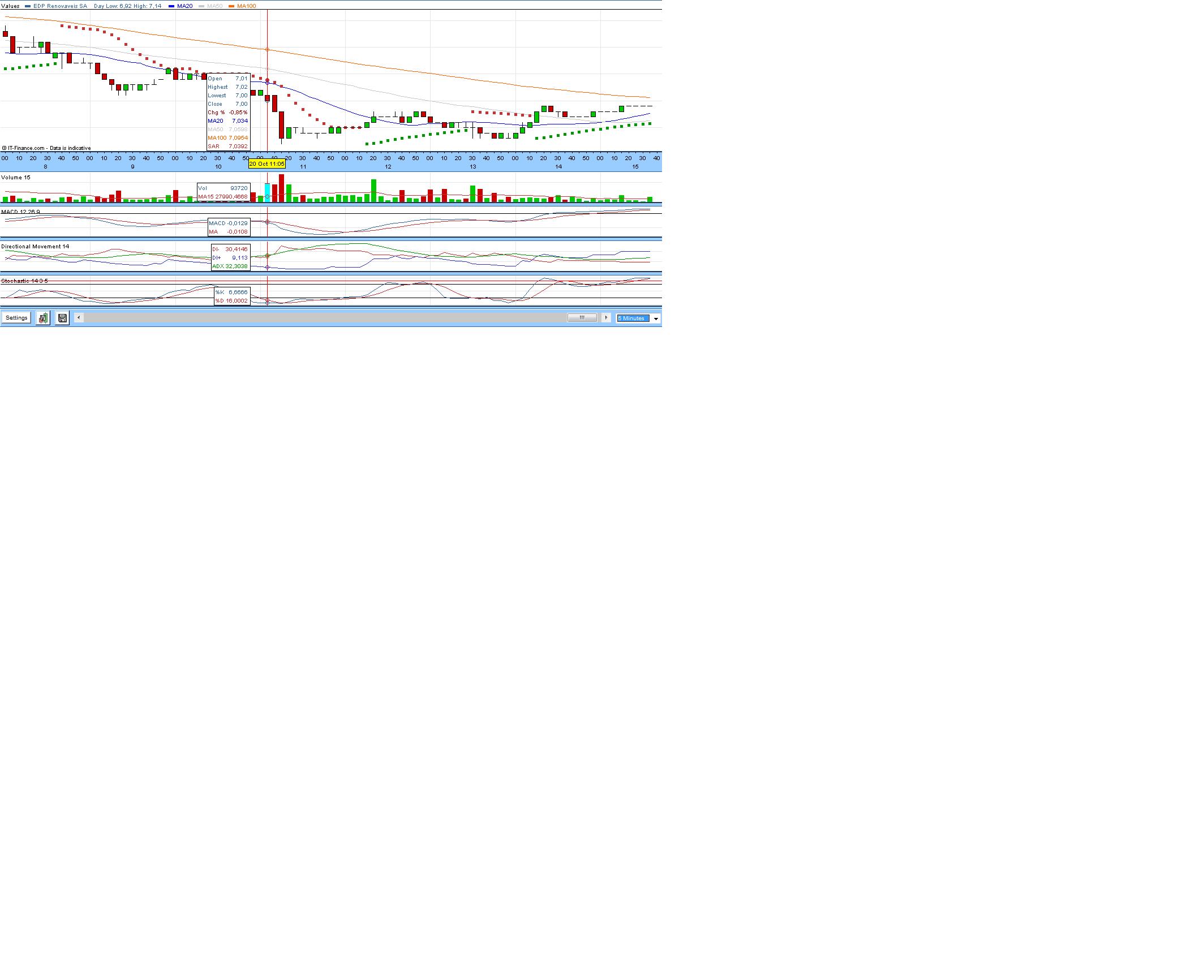Click the %K 6,6666 stochastic value
This screenshot has width=1195, height=956.
click(231, 292)
